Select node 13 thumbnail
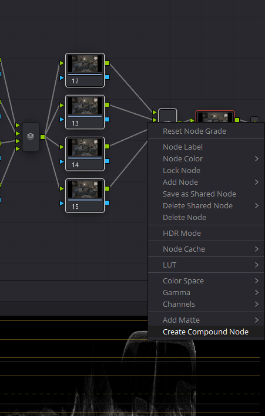 pyautogui.click(x=85, y=106)
